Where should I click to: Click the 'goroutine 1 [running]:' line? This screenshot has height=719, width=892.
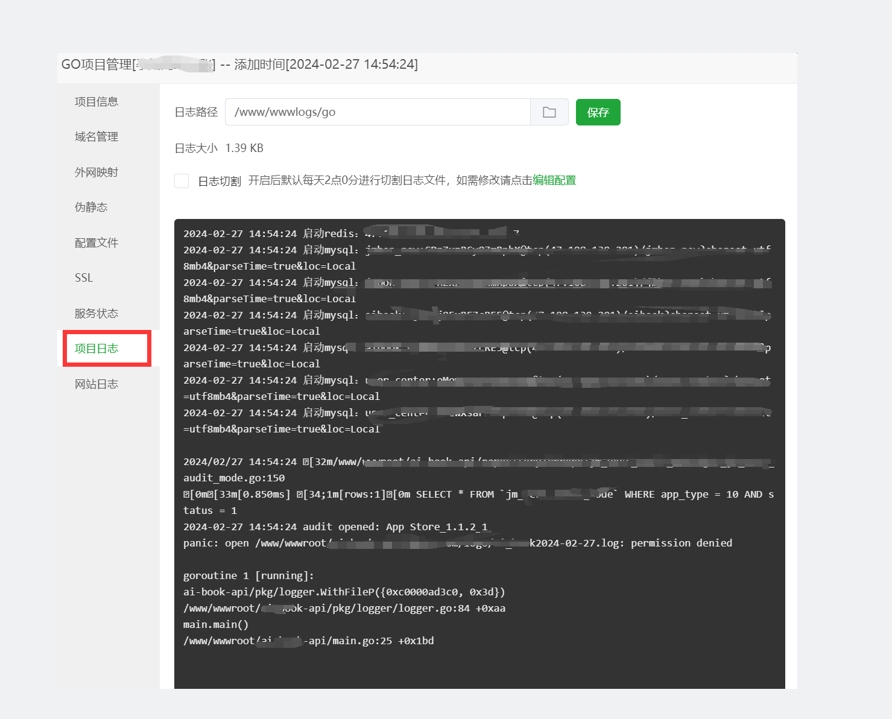point(248,575)
